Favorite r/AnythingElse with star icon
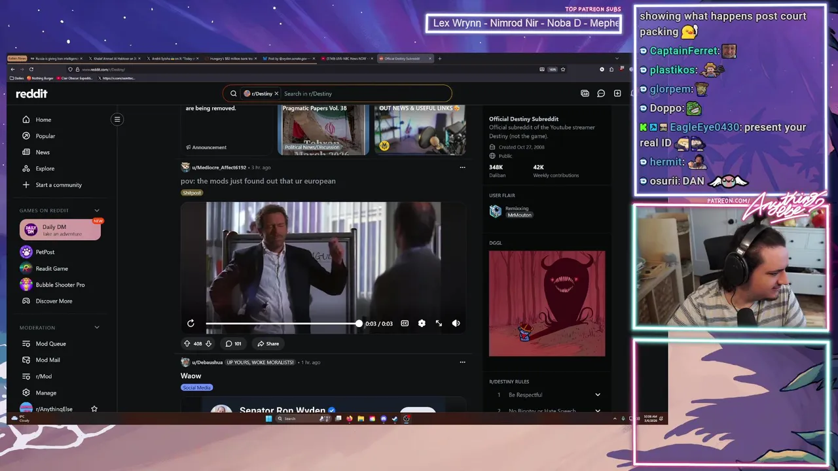 click(94, 409)
